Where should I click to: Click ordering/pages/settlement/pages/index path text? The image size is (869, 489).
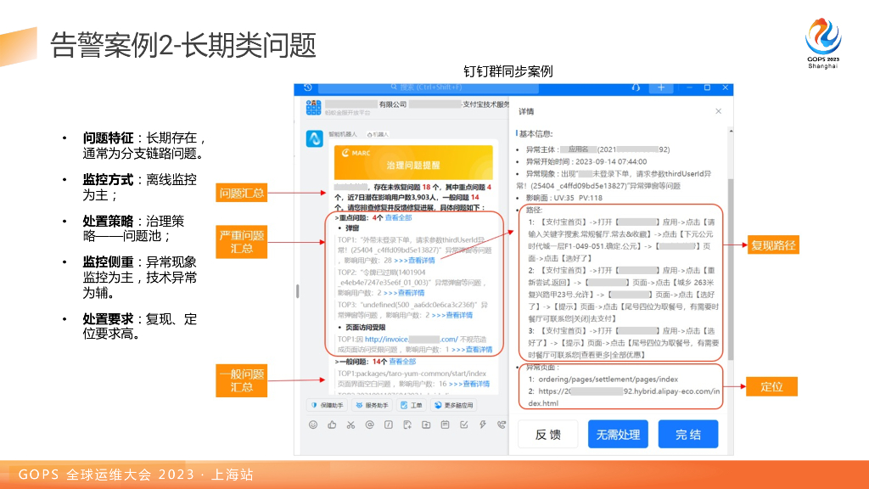tap(608, 379)
